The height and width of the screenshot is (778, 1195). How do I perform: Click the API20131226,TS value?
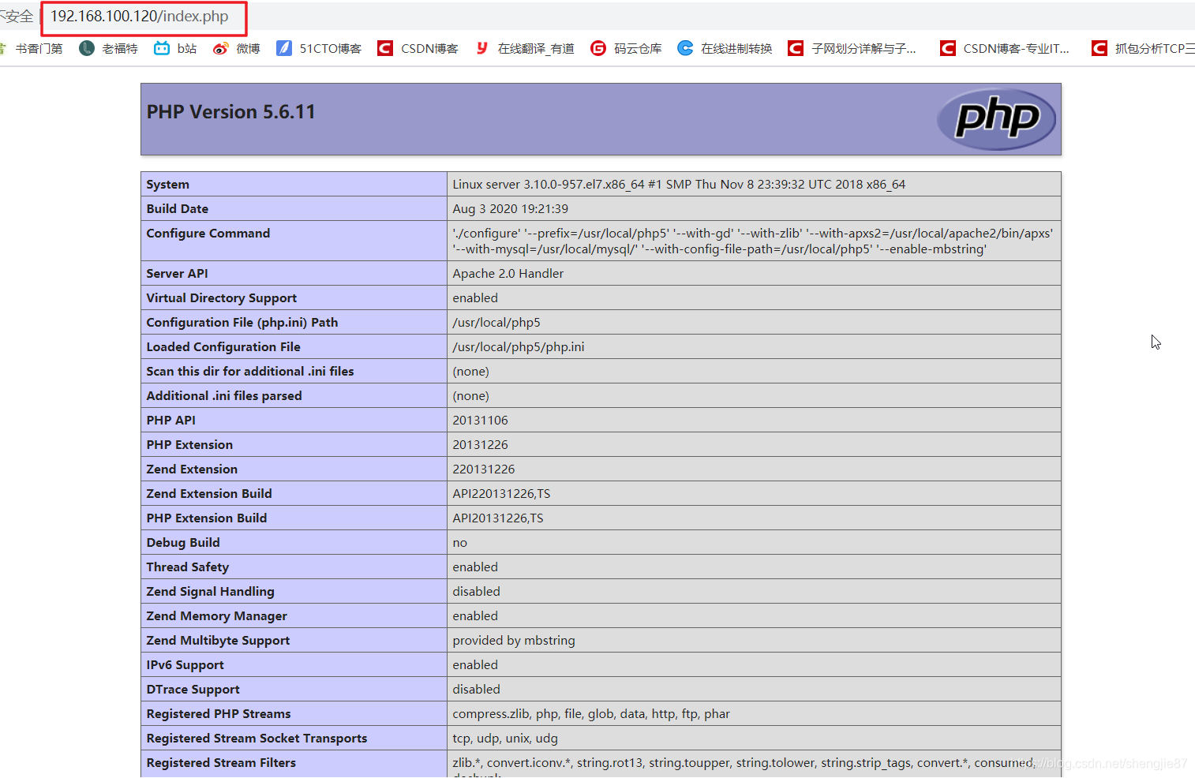[498, 518]
